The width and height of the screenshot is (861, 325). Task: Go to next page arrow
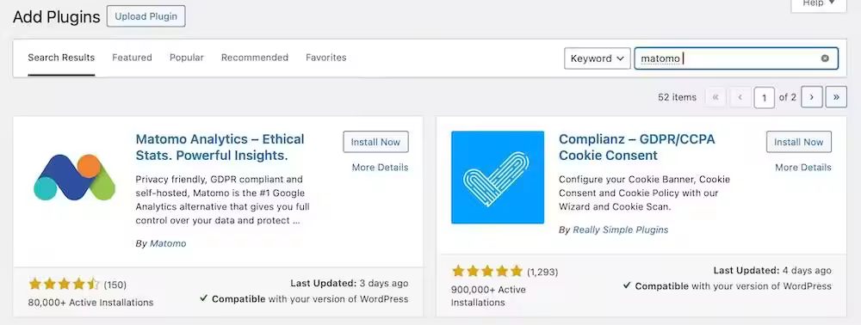812,97
